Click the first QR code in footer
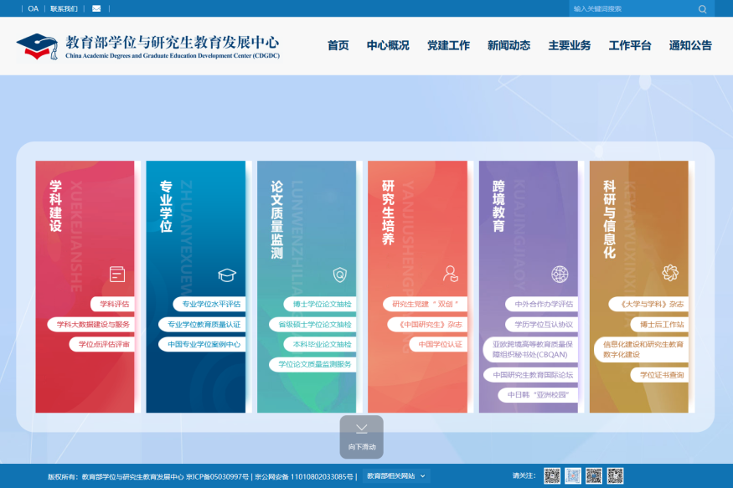The width and height of the screenshot is (733, 488). pos(552,475)
